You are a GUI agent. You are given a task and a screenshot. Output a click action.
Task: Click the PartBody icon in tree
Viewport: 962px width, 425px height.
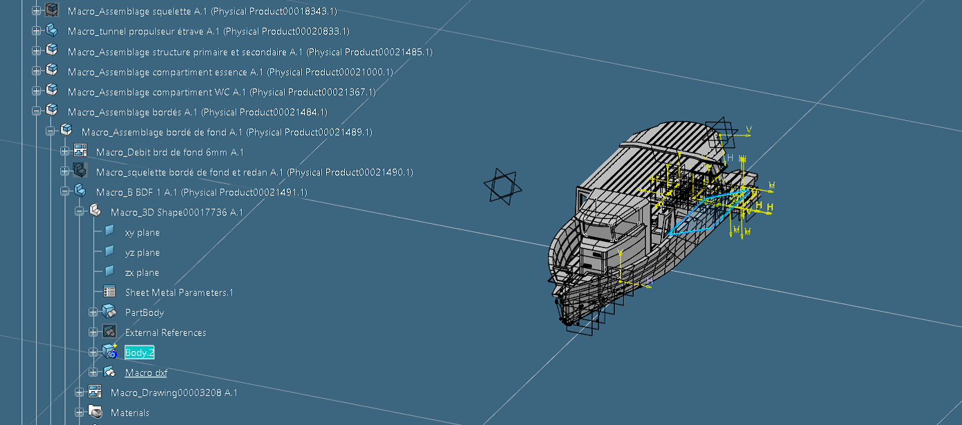(109, 312)
